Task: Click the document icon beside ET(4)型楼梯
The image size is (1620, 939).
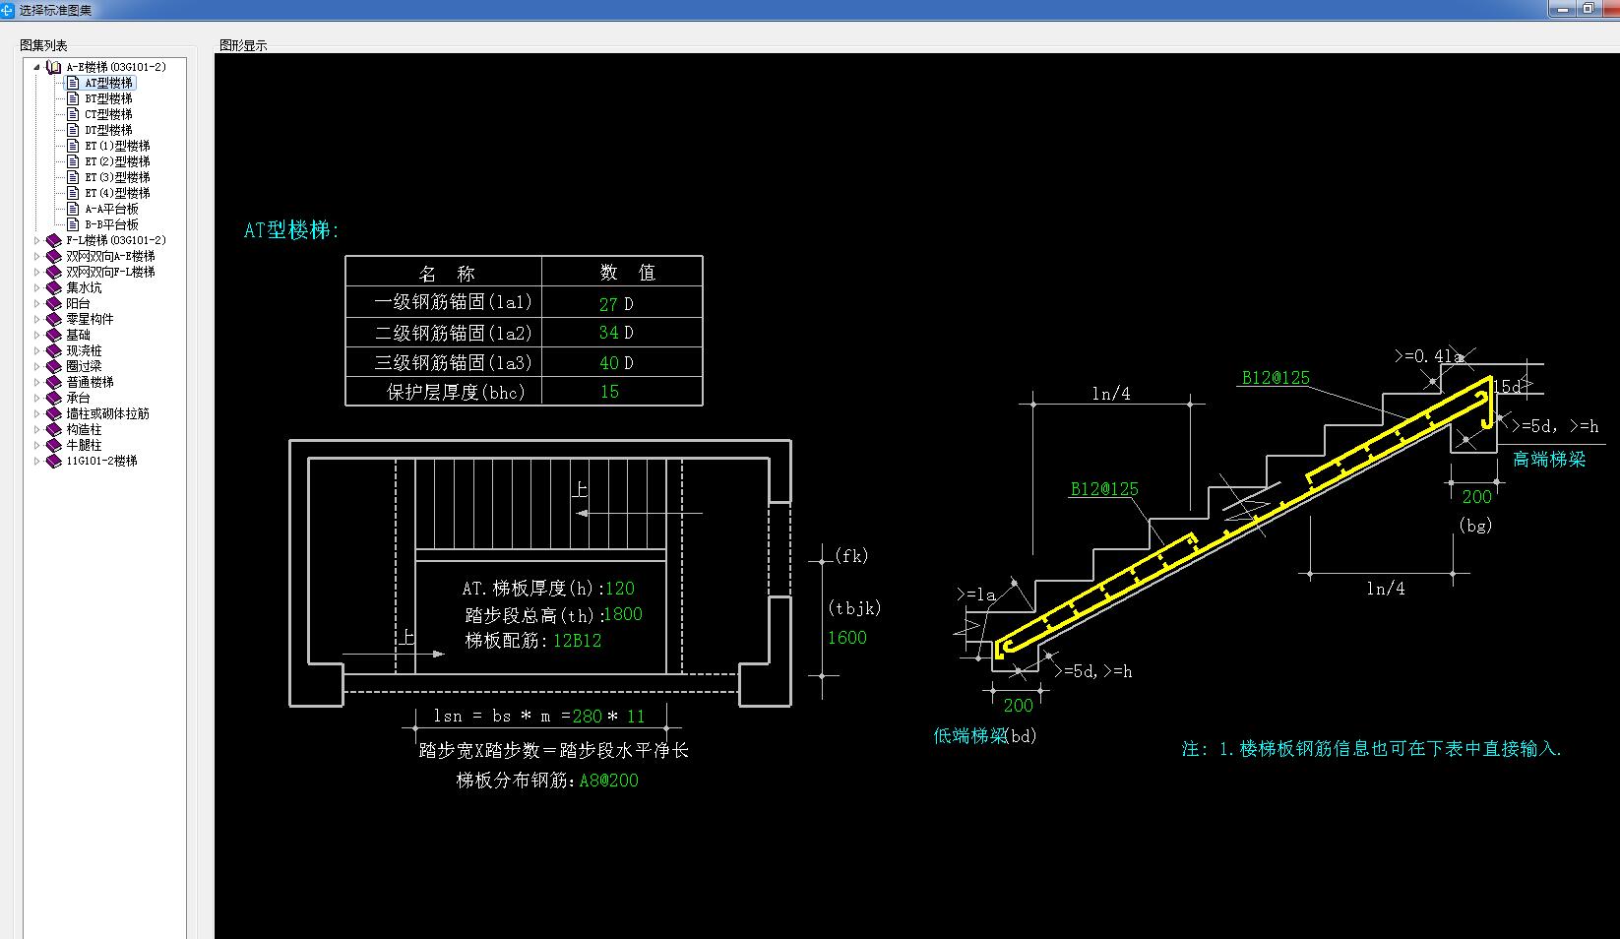Action: pyautogui.click(x=73, y=193)
